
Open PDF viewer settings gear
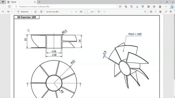171,11
